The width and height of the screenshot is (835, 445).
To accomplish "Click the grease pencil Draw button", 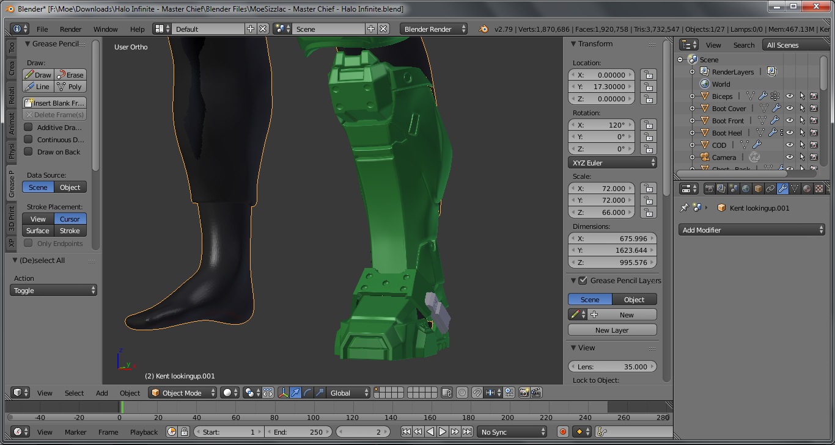I will coord(39,74).
